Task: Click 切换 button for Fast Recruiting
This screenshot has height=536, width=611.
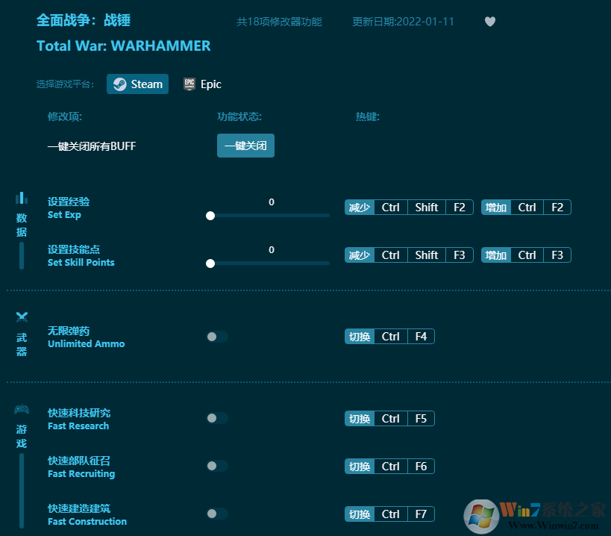Action: (x=360, y=467)
